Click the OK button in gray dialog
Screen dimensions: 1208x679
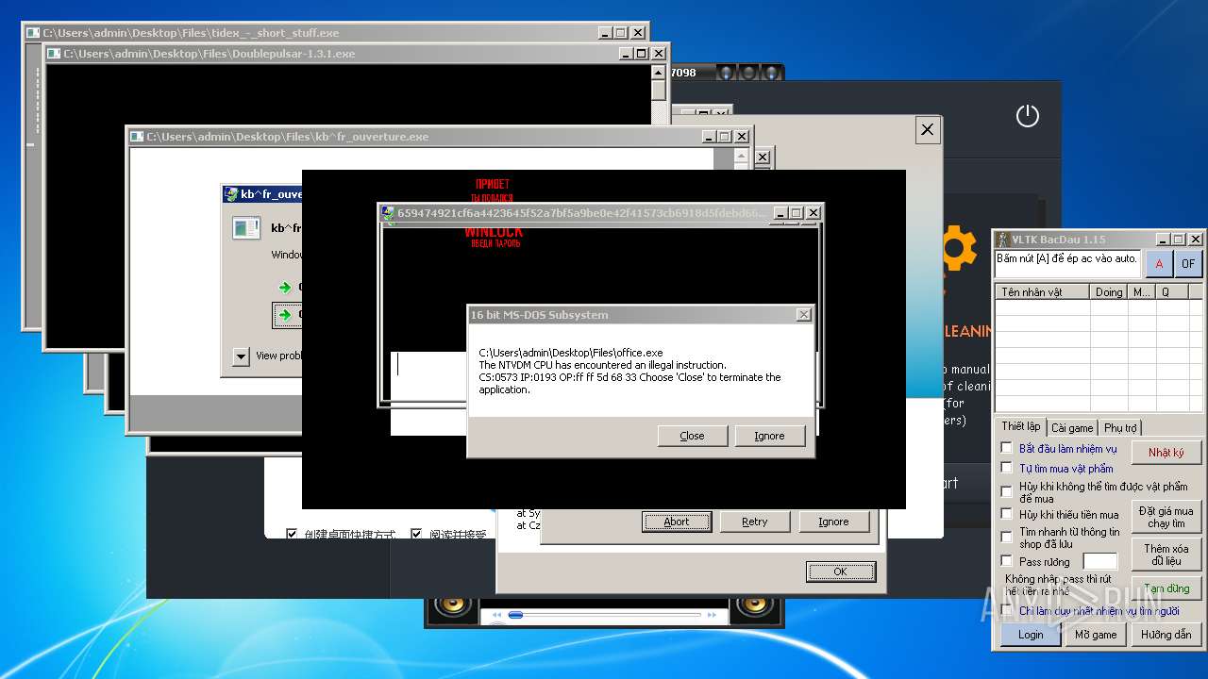point(840,571)
